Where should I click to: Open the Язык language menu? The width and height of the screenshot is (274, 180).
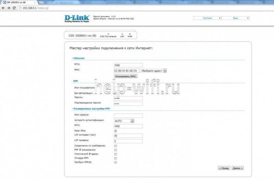[x=236, y=18]
